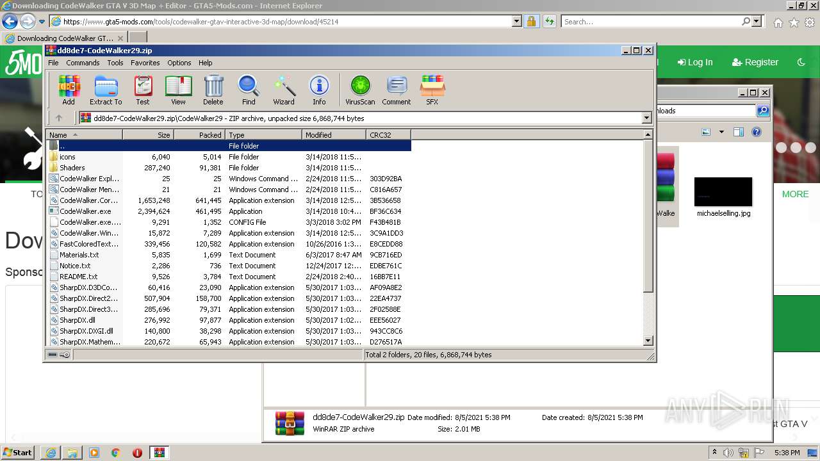Select CodeWalker.Win extension file
820x461 pixels.
tap(229, 233)
